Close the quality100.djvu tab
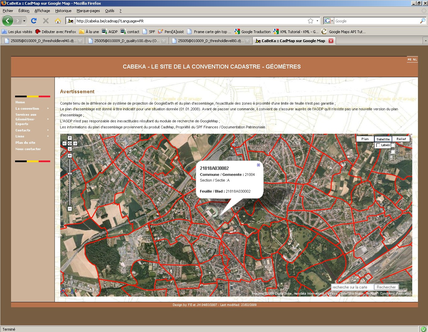This screenshot has width=428, height=332. [x=164, y=41]
